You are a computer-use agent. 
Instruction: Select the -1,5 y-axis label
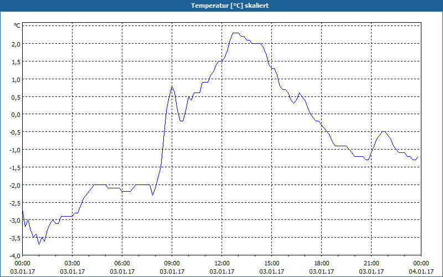click(15, 167)
